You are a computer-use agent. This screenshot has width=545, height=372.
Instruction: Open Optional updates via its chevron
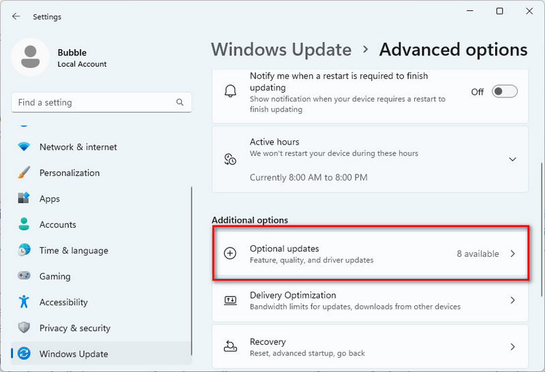click(x=513, y=254)
